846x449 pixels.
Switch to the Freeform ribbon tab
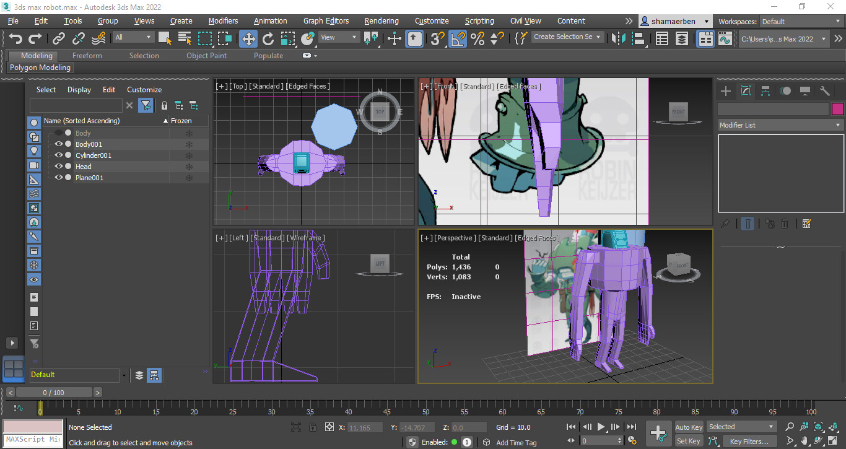click(x=87, y=55)
